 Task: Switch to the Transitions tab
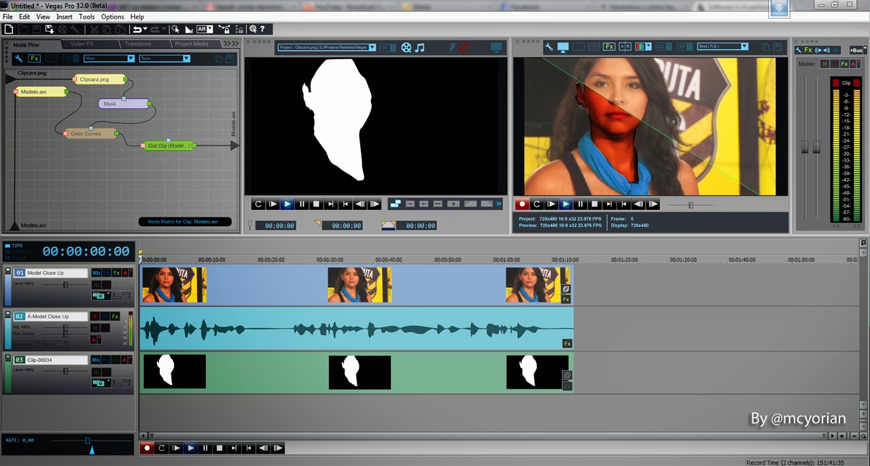click(138, 44)
